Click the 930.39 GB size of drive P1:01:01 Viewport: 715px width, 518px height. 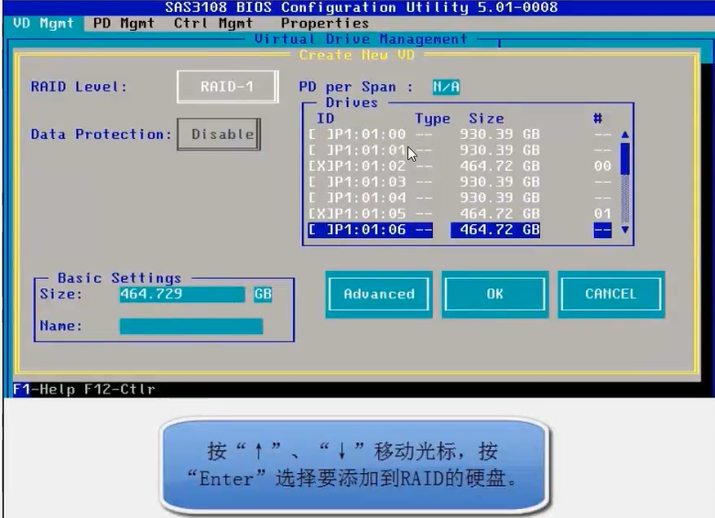pos(499,150)
